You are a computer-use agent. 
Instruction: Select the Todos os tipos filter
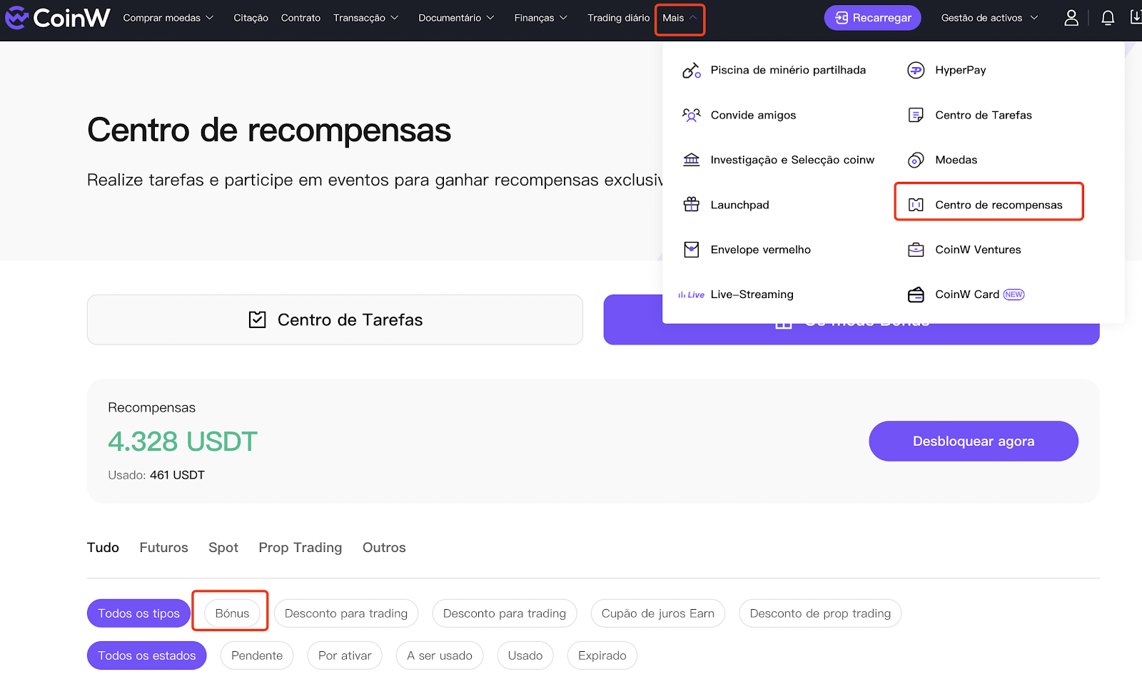tap(138, 613)
